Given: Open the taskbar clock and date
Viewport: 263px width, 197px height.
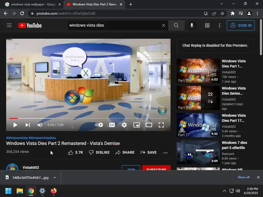Looking at the screenshot, I should (251, 191).
